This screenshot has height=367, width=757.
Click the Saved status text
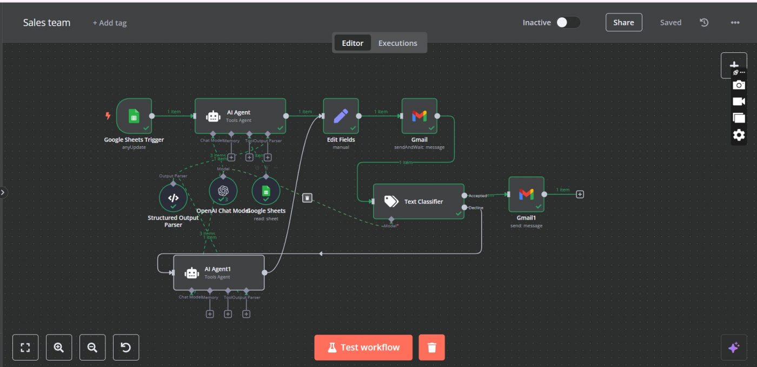(x=670, y=23)
